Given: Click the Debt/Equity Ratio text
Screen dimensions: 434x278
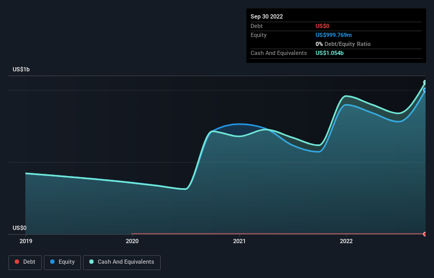Looking at the screenshot, I should 347,44.
